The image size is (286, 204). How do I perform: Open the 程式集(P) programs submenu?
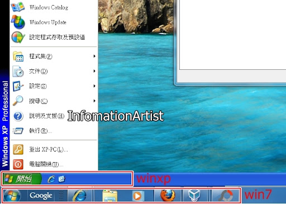(x=54, y=56)
